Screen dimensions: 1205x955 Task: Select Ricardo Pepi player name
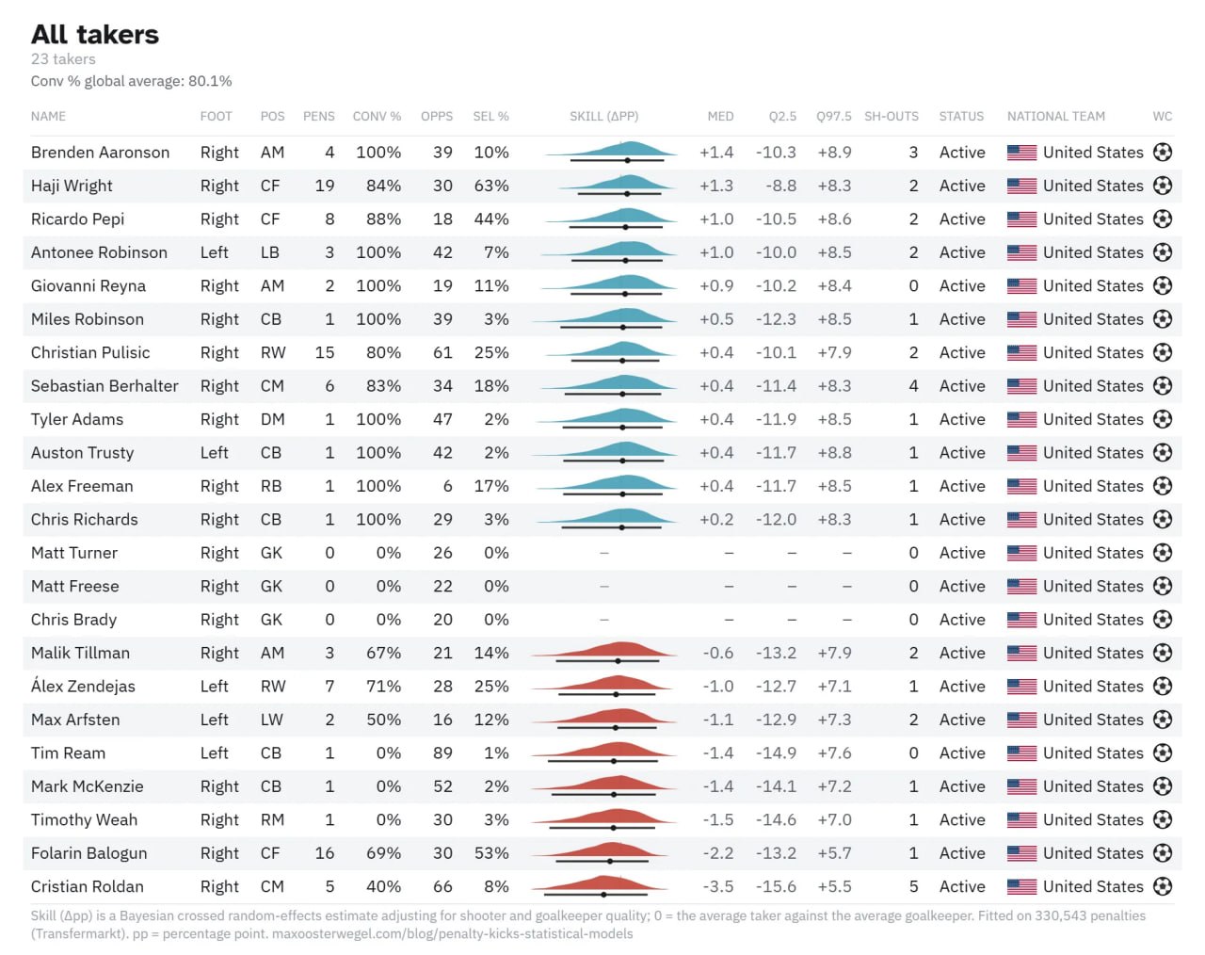(x=77, y=219)
